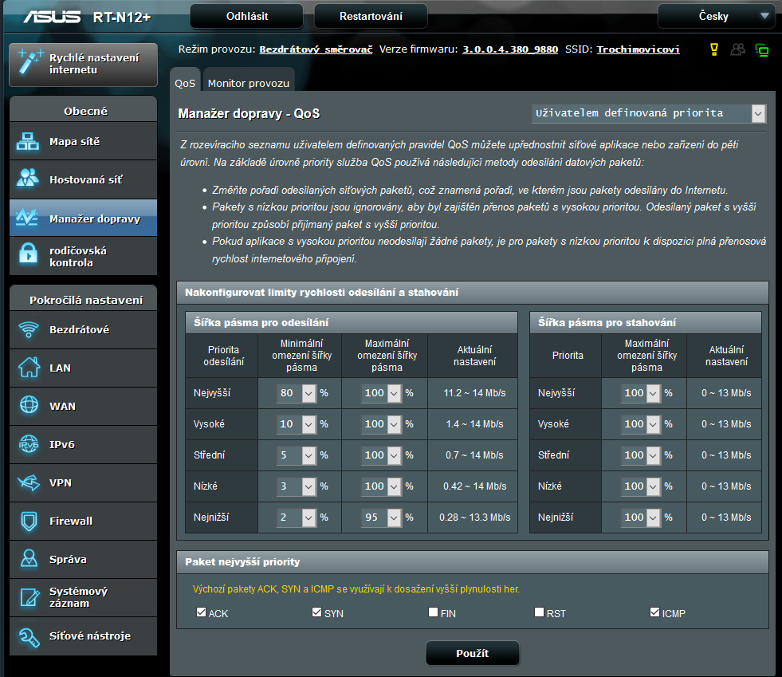Open the firmware version link 3.0.0.4.380_9880

tap(510, 49)
